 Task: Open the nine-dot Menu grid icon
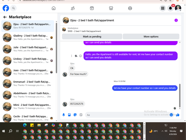point(163,8)
